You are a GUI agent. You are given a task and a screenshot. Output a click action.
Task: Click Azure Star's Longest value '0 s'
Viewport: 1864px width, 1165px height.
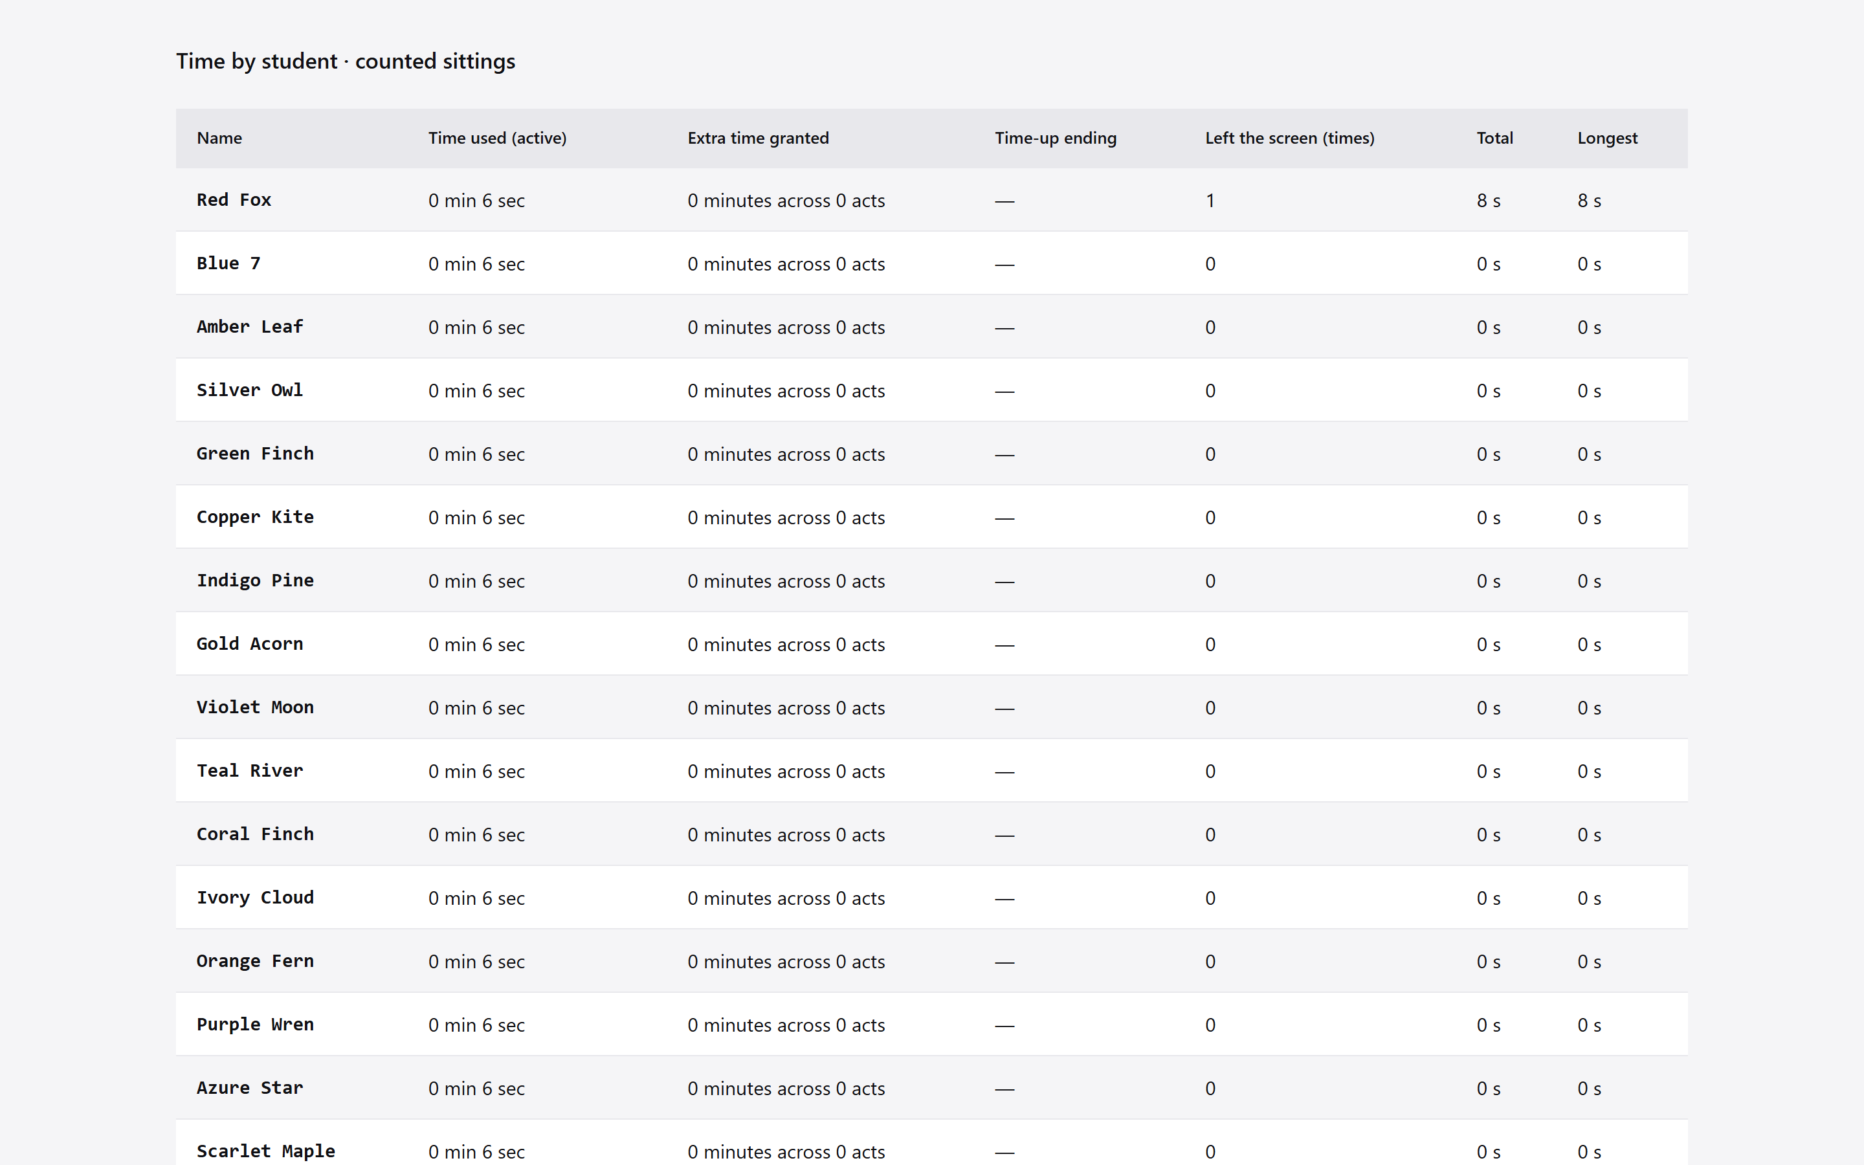(1589, 1088)
